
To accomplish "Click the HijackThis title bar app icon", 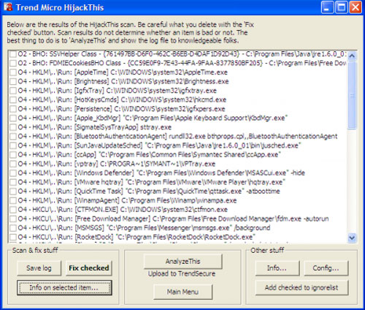I will pyautogui.click(x=8, y=7).
